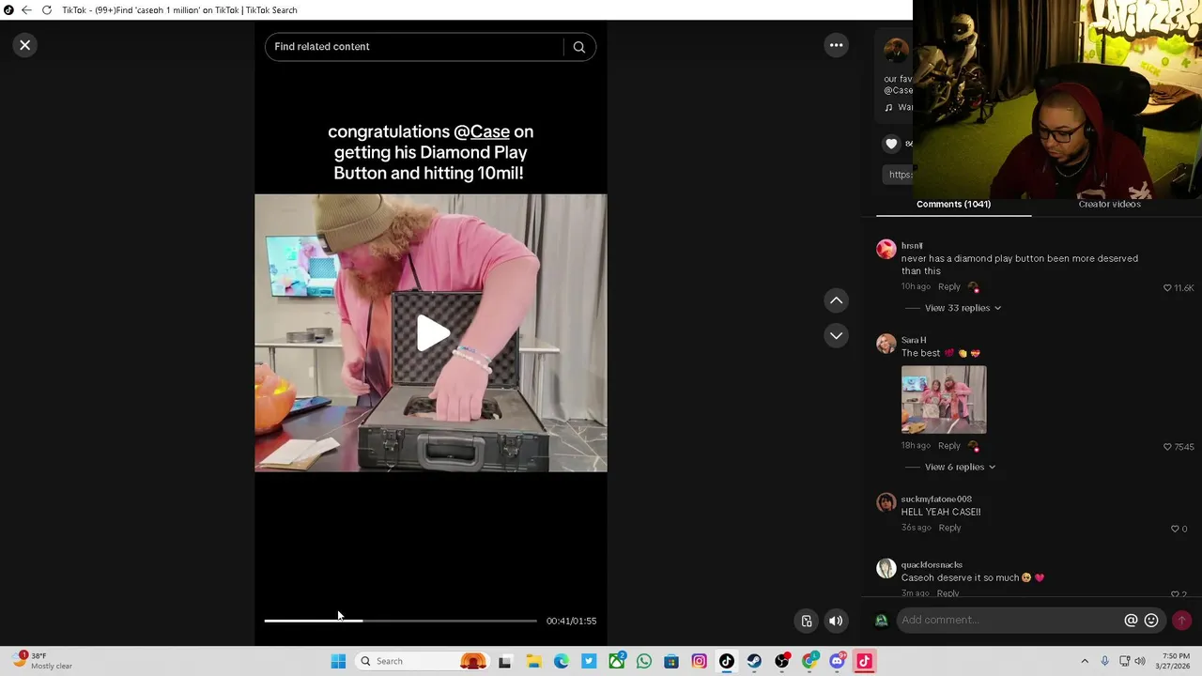Open Microsoft Store from taskbar

671,661
